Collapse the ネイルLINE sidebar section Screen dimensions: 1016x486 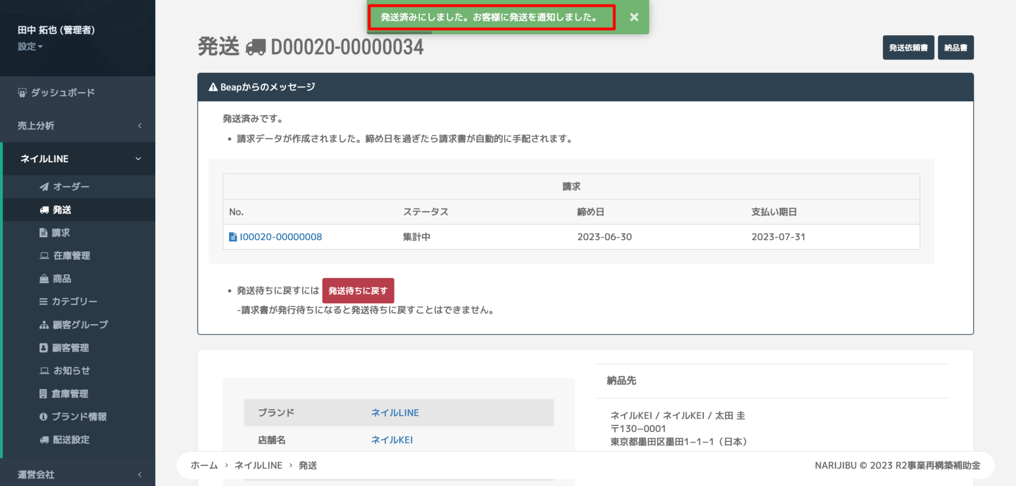coord(78,158)
